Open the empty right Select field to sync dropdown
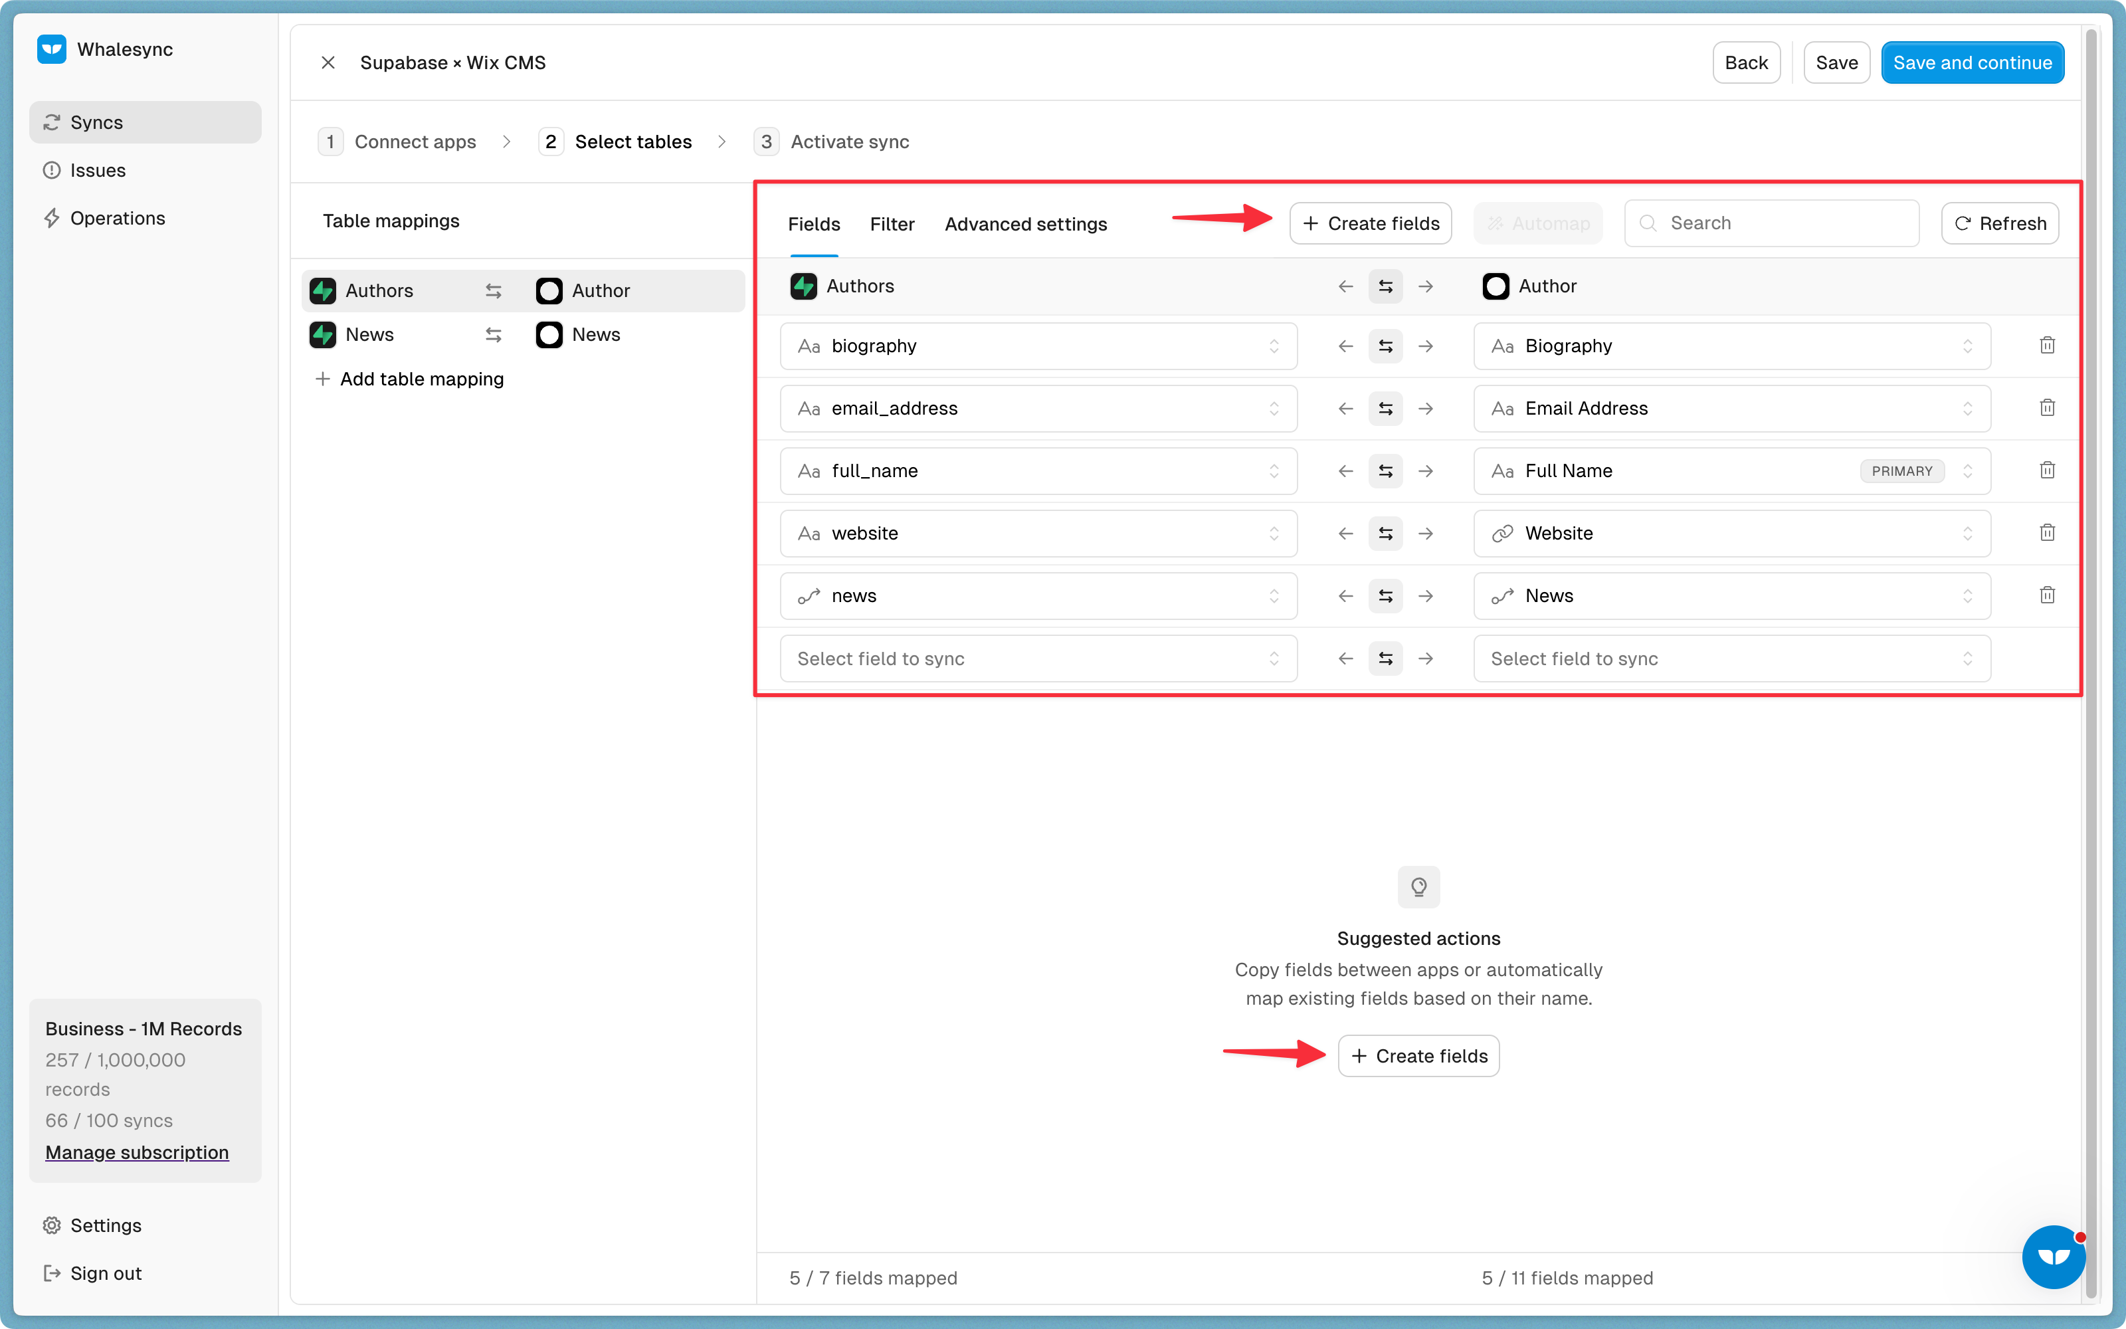 [x=1731, y=659]
